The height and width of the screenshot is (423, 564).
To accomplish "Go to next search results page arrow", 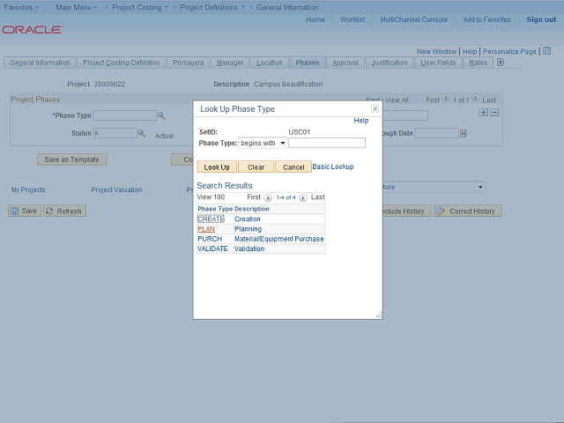I will coord(303,197).
